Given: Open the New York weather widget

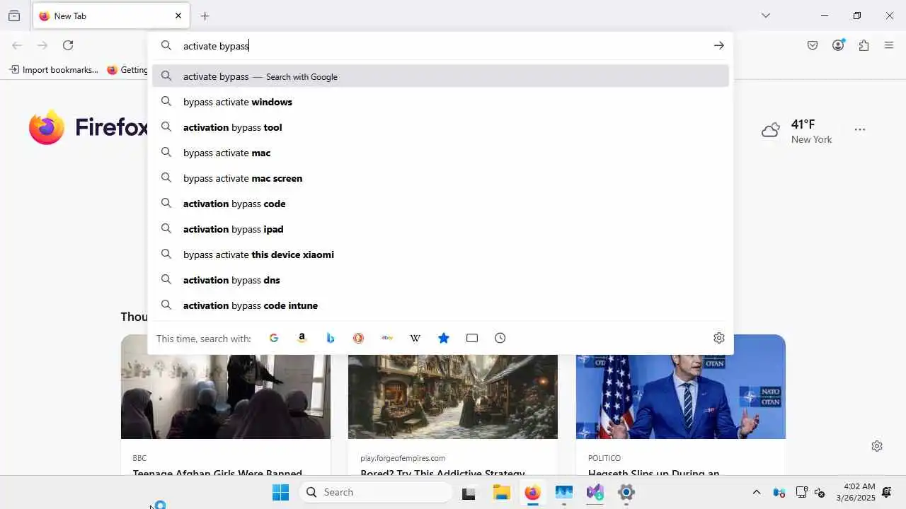Looking at the screenshot, I should [797, 131].
